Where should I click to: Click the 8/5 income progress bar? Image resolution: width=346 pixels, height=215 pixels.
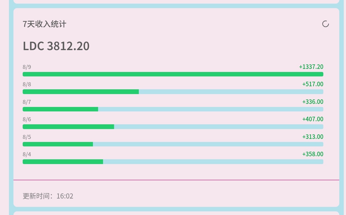click(x=173, y=144)
